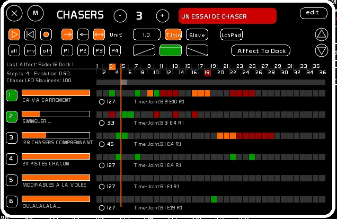
Task: Toggle the Slave button
Action: click(x=197, y=34)
